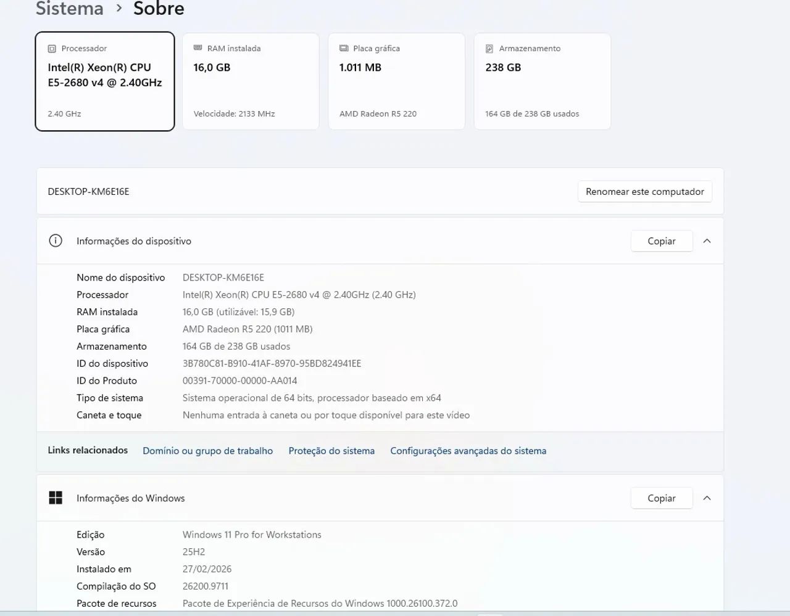Click the Windows 11 Pro for Workstations edition text
This screenshot has height=616, width=790.
[x=252, y=535]
